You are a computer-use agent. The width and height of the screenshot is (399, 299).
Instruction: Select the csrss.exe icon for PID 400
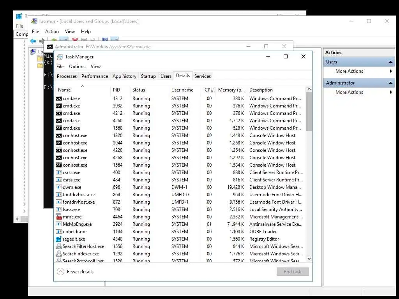(59, 172)
